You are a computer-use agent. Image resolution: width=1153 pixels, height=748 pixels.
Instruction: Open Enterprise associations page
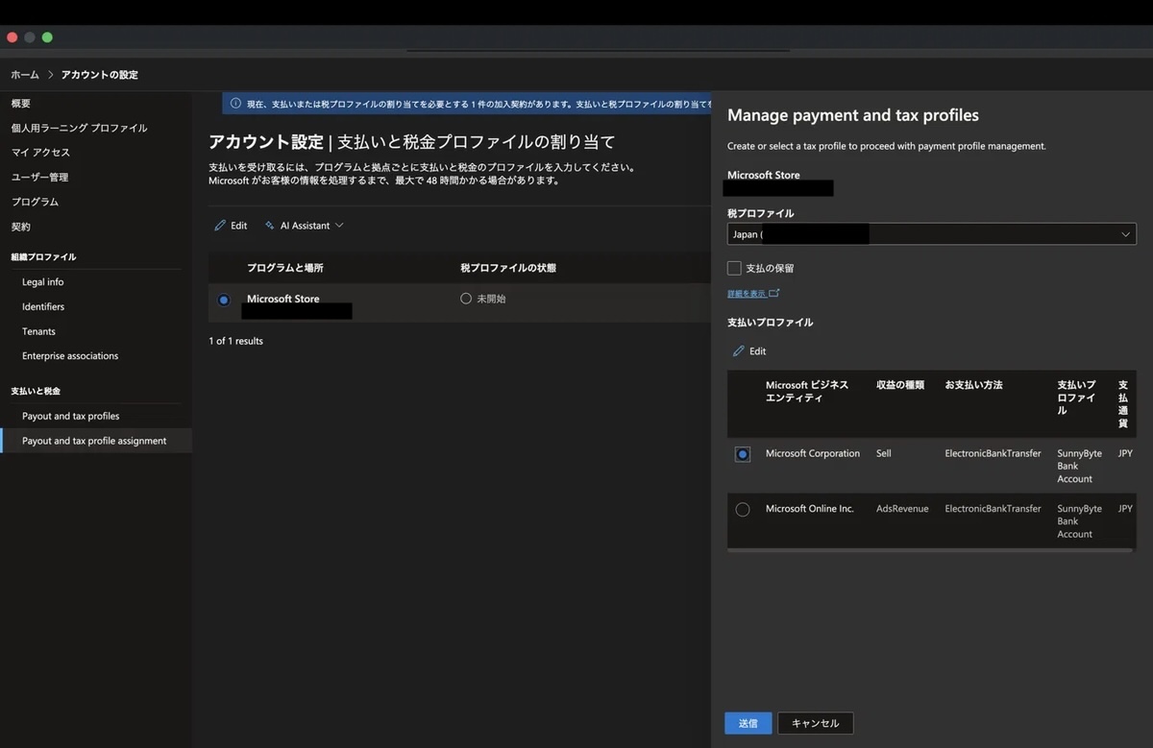[x=70, y=355]
